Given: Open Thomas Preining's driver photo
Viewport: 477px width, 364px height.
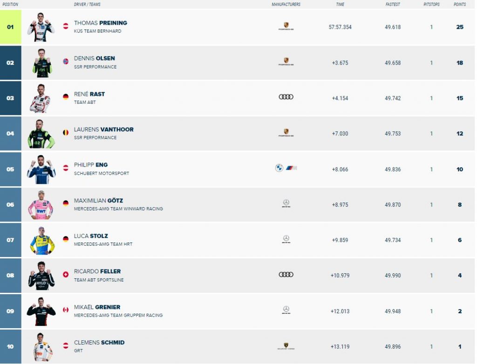Looking at the screenshot, I should (41, 27).
